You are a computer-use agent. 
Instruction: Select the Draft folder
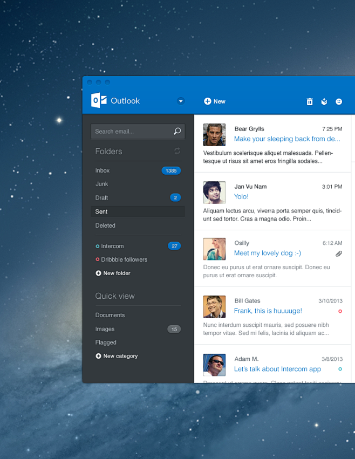point(102,197)
